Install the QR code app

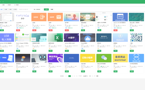(x=132, y=51)
